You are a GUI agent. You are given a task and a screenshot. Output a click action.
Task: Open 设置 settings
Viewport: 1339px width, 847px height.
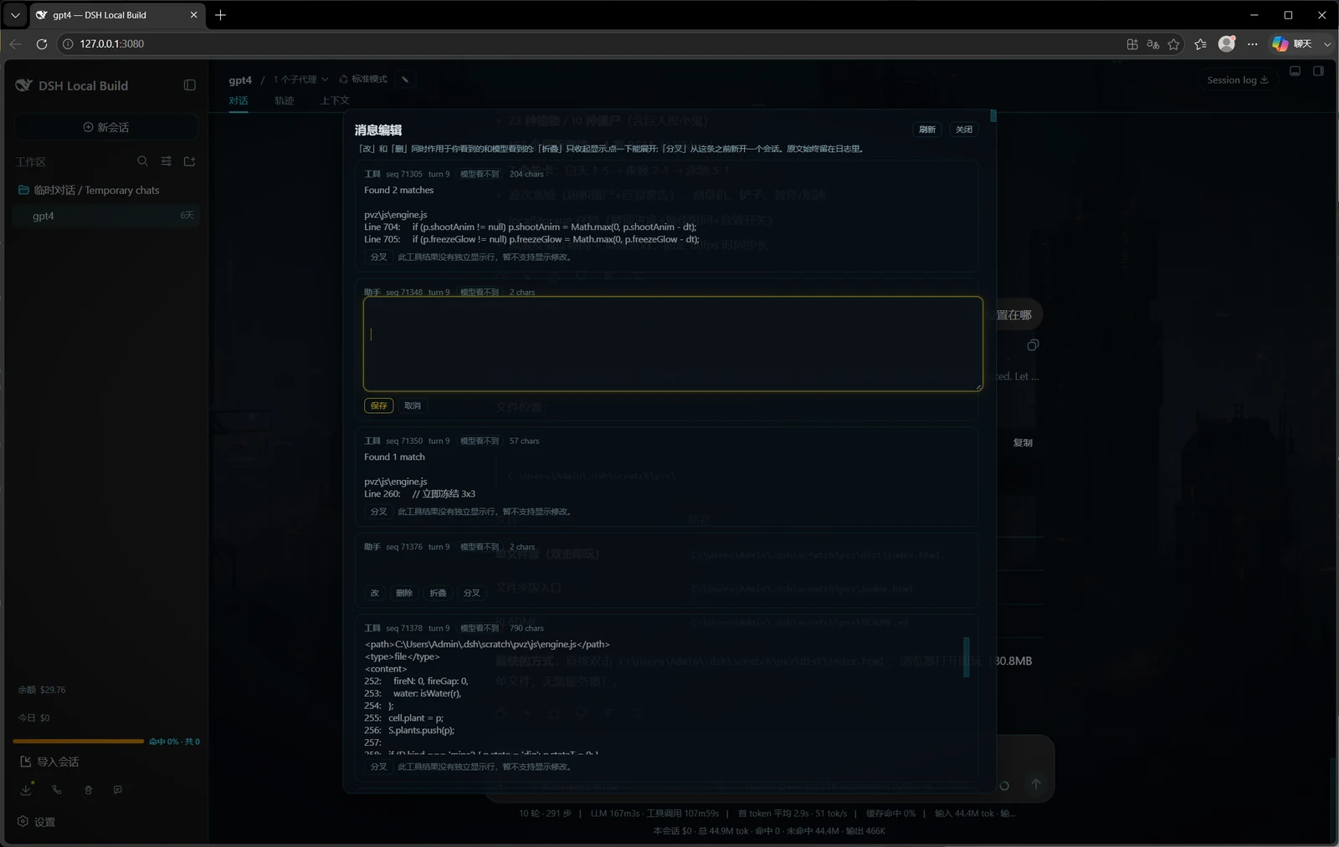click(37, 822)
